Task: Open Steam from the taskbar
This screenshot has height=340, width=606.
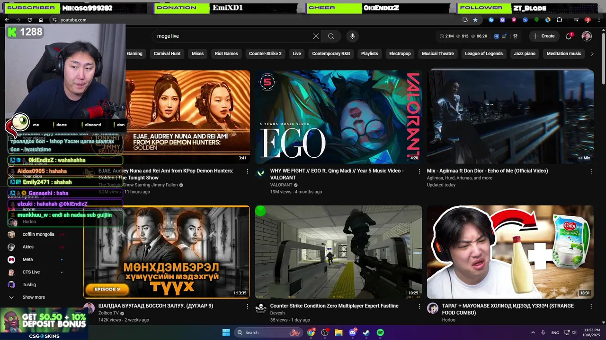Action: (366, 332)
